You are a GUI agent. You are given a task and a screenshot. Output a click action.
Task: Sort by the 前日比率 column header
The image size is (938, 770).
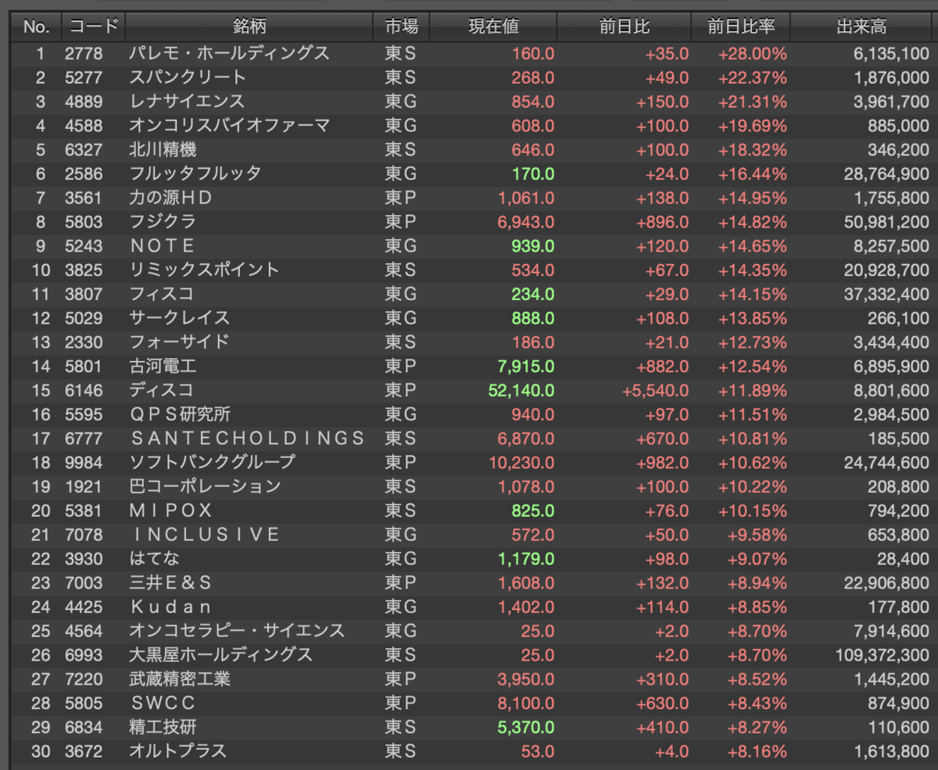click(741, 27)
